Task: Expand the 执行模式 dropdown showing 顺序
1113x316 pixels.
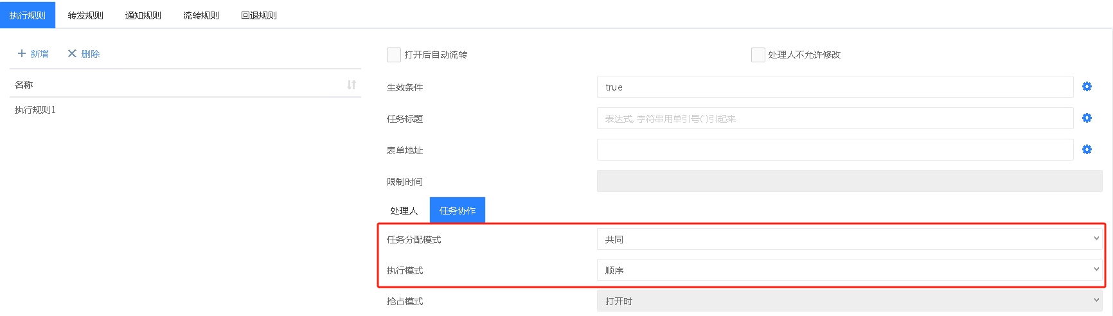Action: [849, 270]
